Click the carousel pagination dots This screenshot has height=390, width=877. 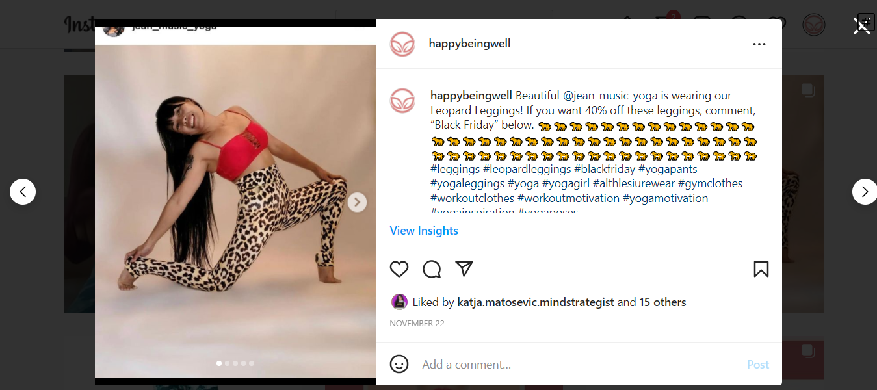[235, 363]
